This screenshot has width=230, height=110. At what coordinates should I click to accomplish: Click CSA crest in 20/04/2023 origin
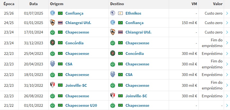(x=53, y=64)
